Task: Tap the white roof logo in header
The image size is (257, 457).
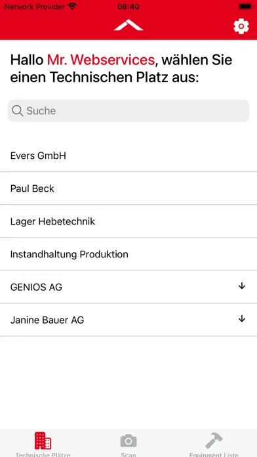Action: tap(128, 25)
